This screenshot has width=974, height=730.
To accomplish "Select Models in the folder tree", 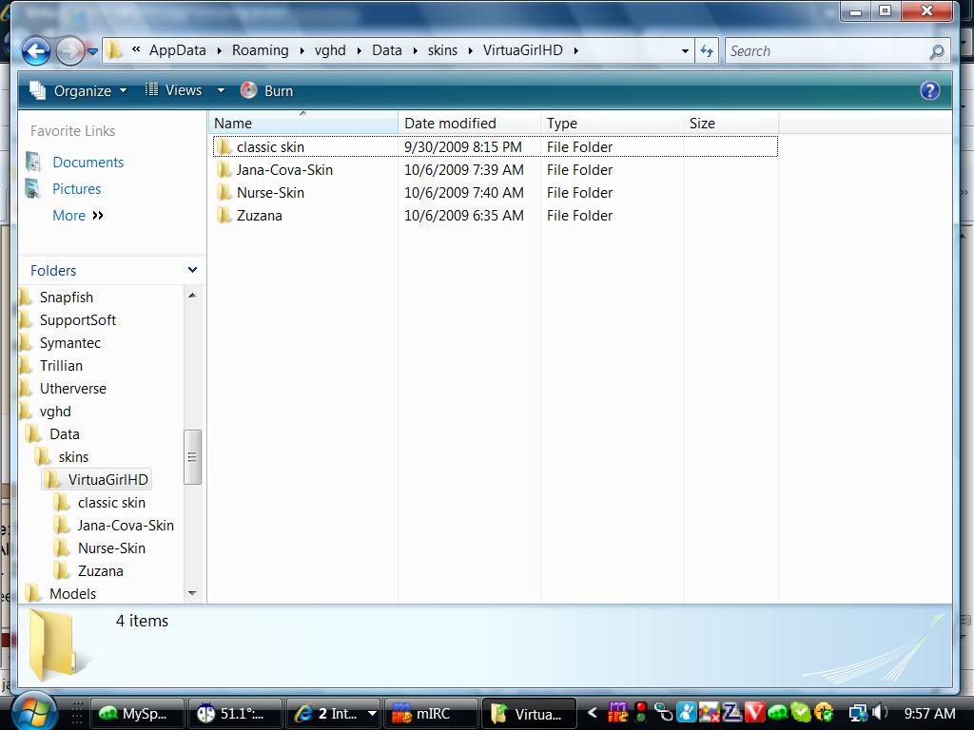I will coord(72,594).
